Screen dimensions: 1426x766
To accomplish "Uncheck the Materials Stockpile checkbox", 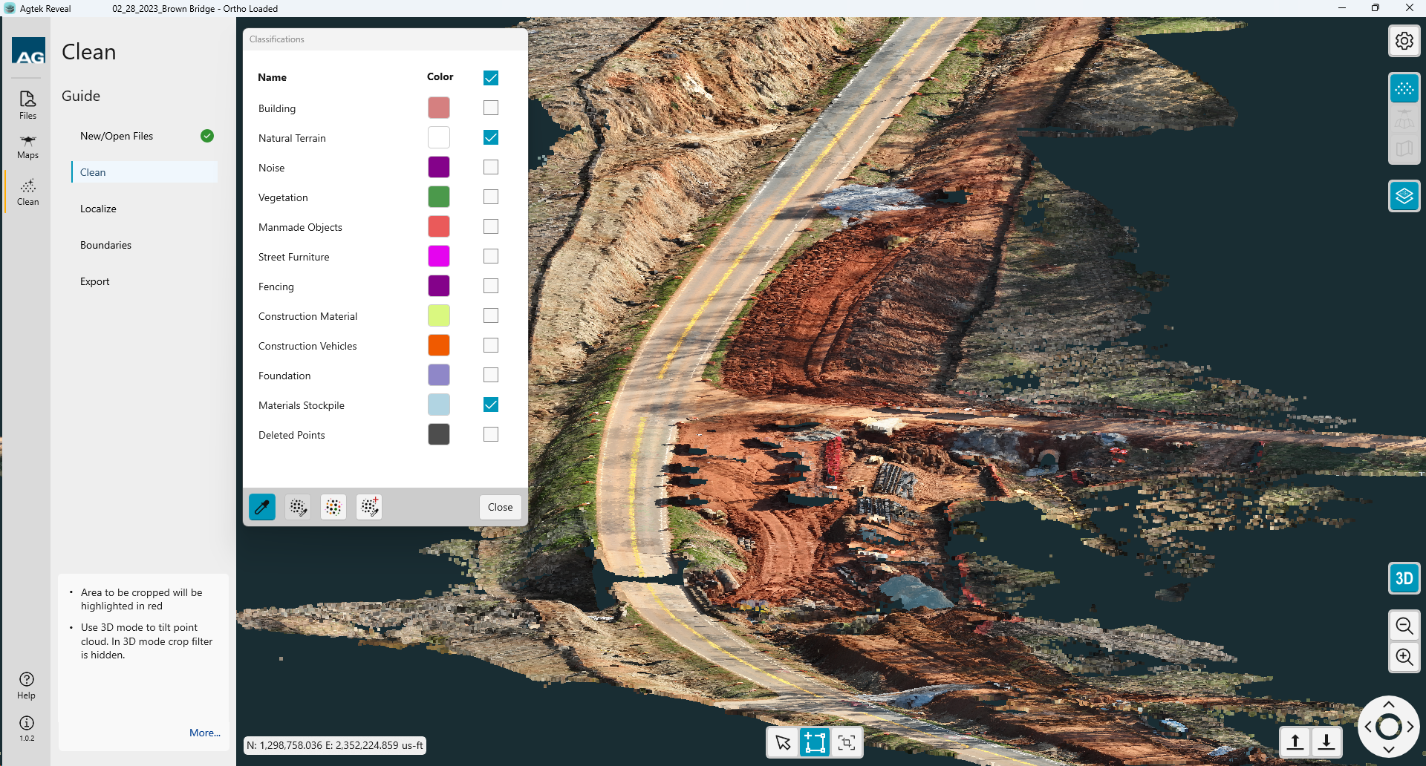I will click(491, 405).
